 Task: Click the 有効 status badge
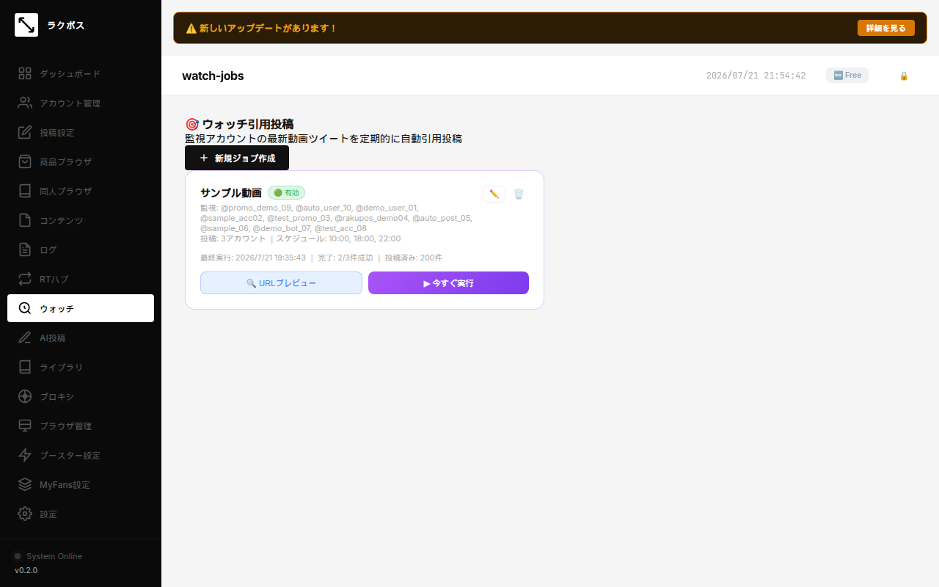pos(286,192)
